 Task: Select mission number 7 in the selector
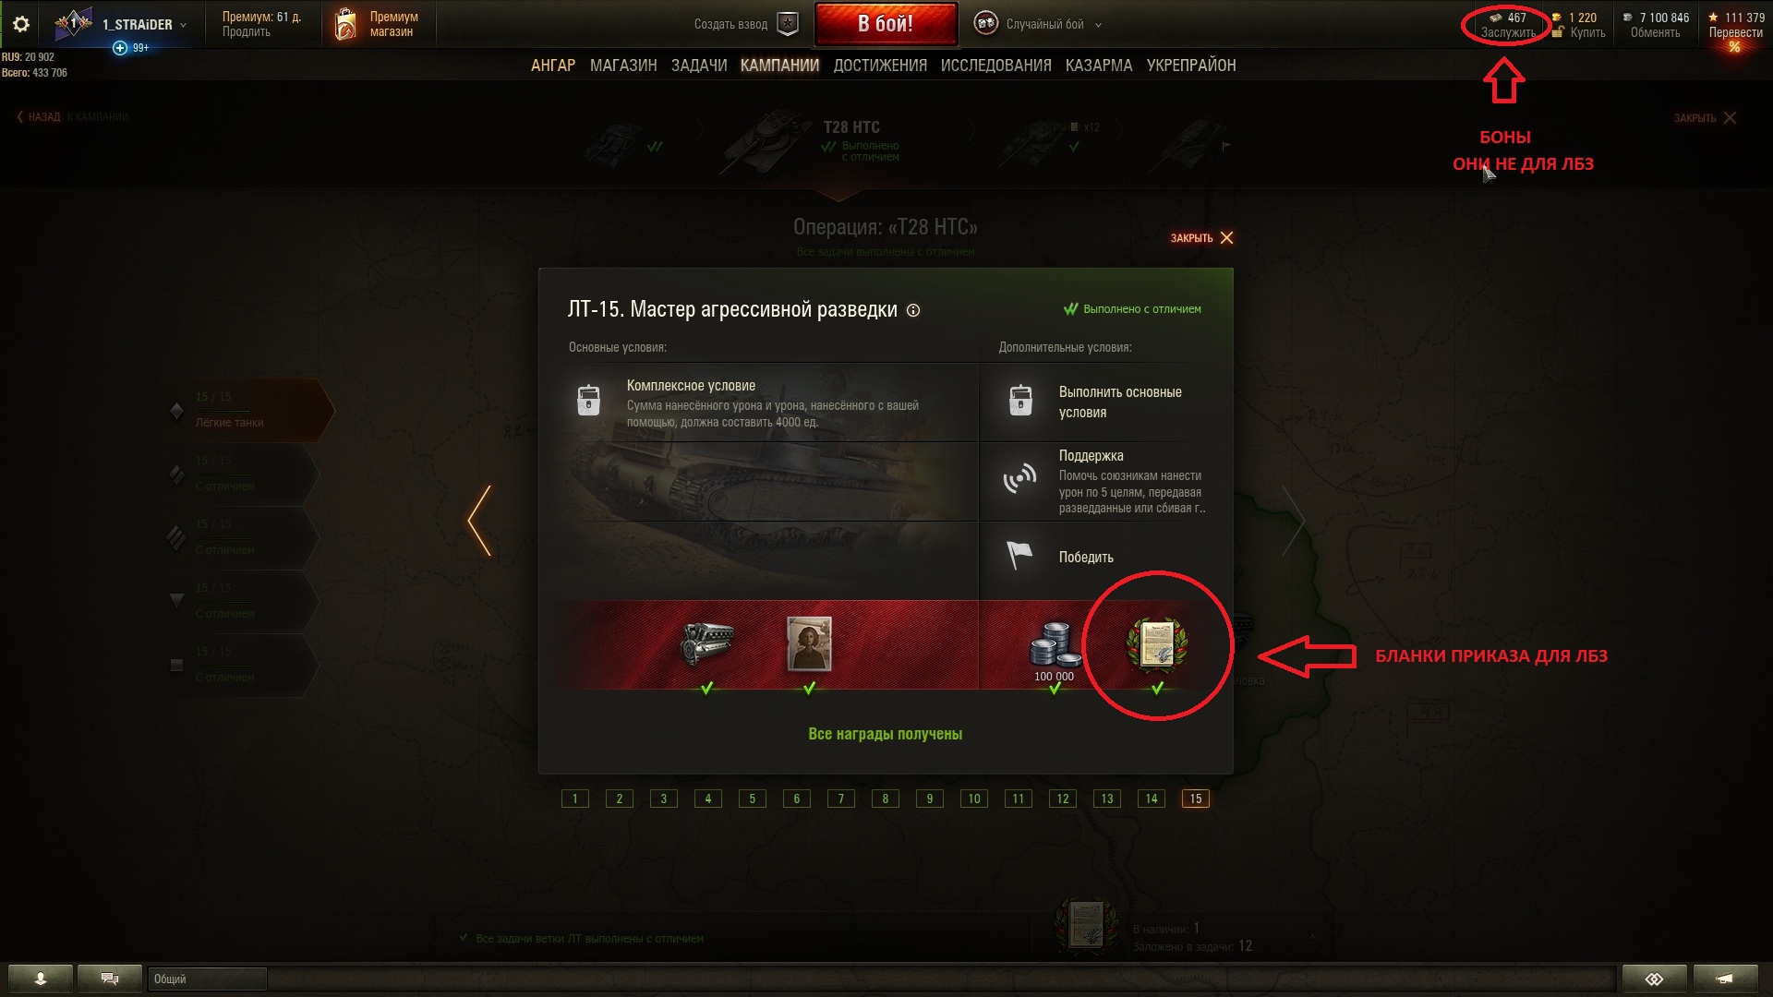point(841,799)
